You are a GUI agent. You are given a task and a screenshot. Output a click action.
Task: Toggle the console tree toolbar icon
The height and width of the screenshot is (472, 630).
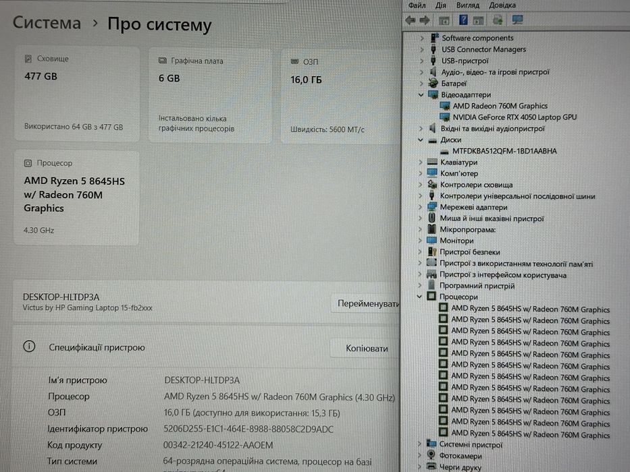coord(444,20)
